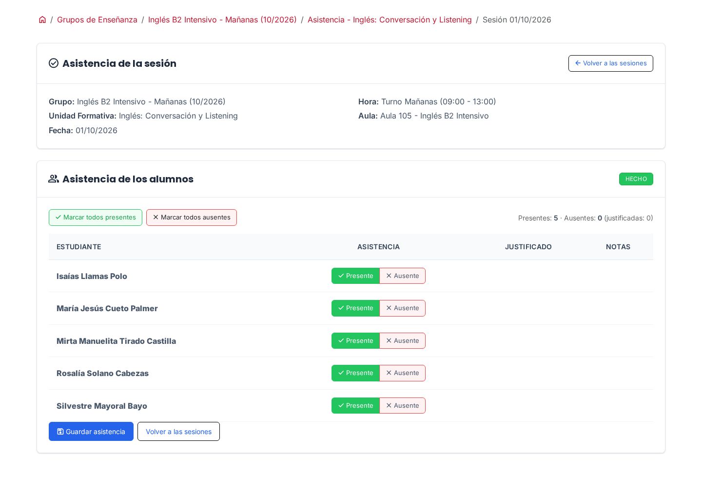Set María Jesús Cueto Palmer to Presente
This screenshot has height=477, width=702.
[x=355, y=308]
